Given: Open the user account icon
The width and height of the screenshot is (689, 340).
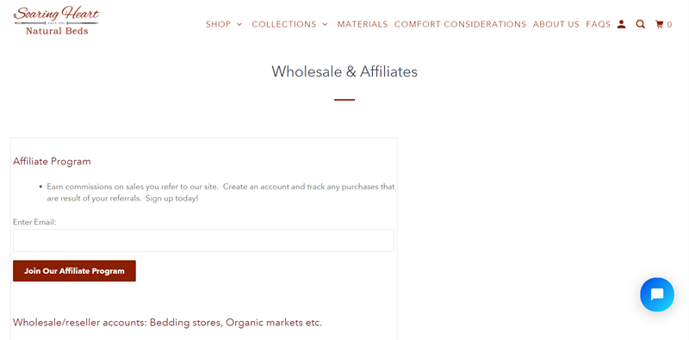Looking at the screenshot, I should coord(621,24).
